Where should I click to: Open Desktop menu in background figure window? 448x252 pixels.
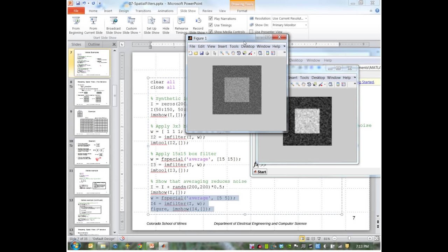(x=318, y=78)
